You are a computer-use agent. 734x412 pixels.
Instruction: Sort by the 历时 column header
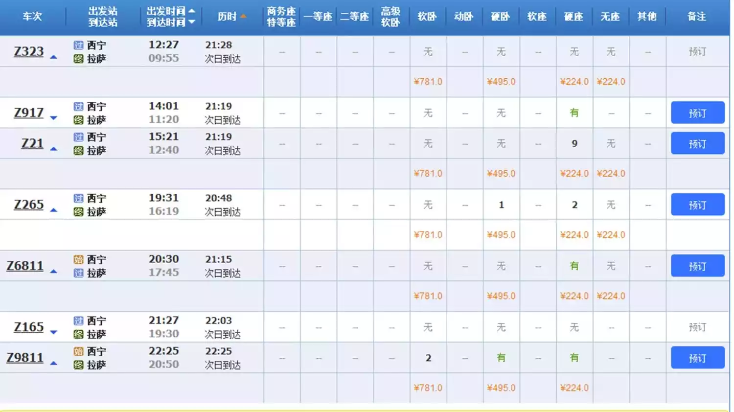(227, 17)
